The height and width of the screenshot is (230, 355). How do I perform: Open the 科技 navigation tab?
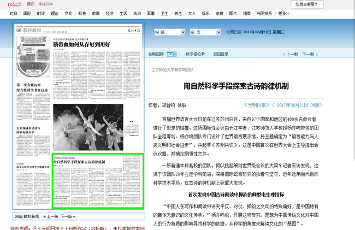[82, 12]
